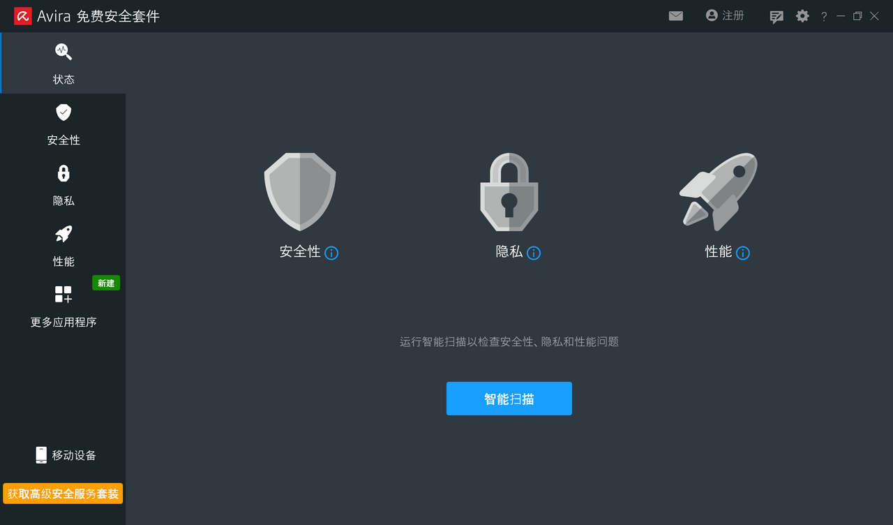
Task: Open 移动设备 mobile devices option
Action: pos(66,455)
